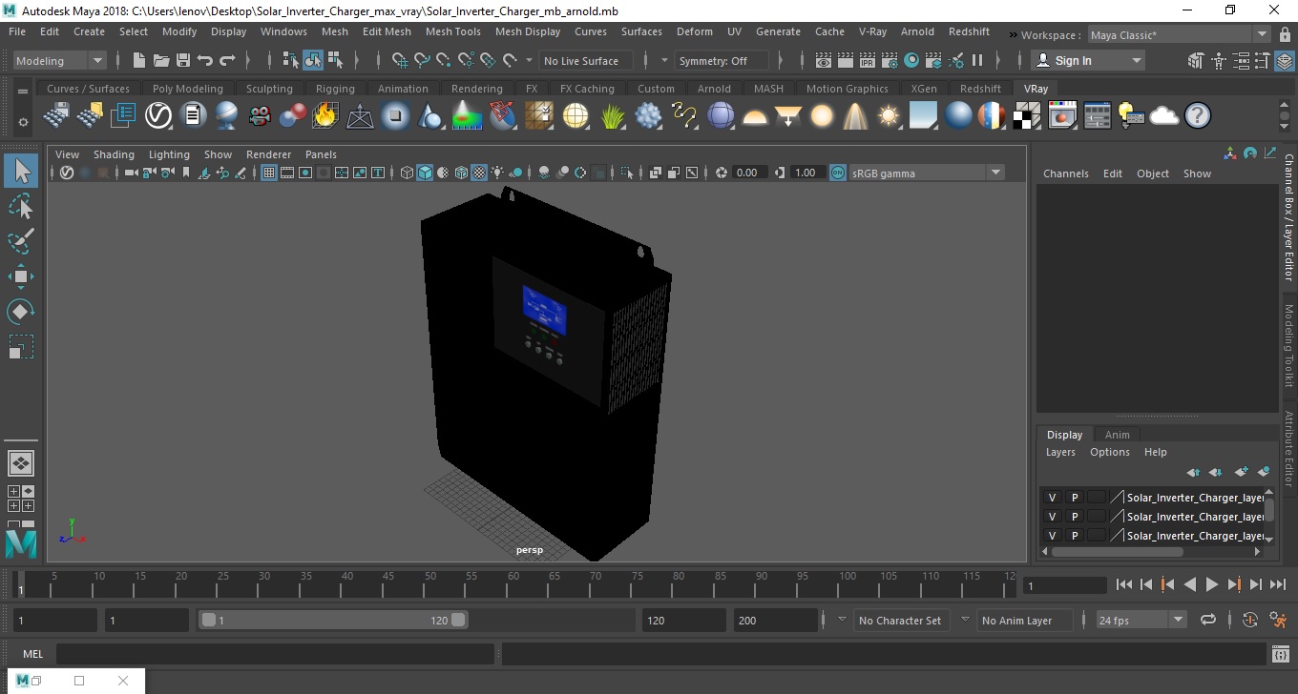The width and height of the screenshot is (1298, 694).
Task: Click the V-Ray grass fur shelf icon
Action: [x=613, y=116]
